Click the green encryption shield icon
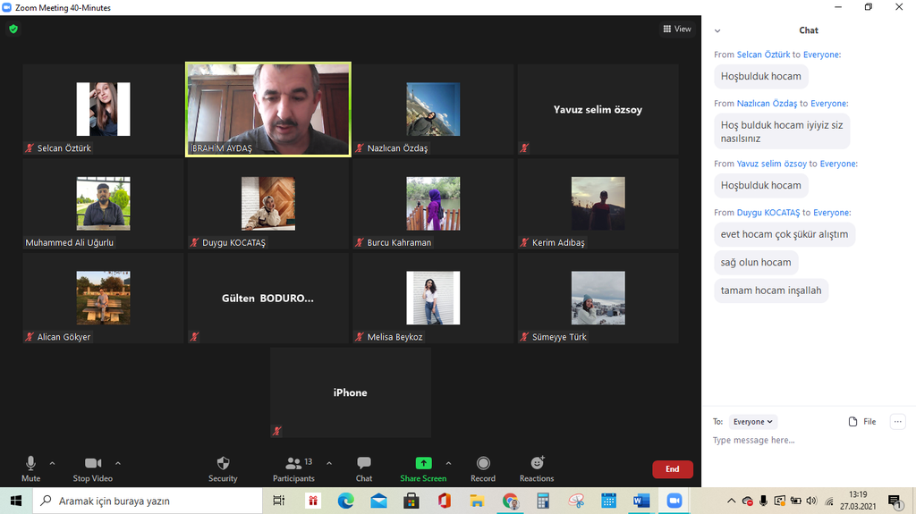Viewport: 916px width, 514px height. click(x=13, y=29)
